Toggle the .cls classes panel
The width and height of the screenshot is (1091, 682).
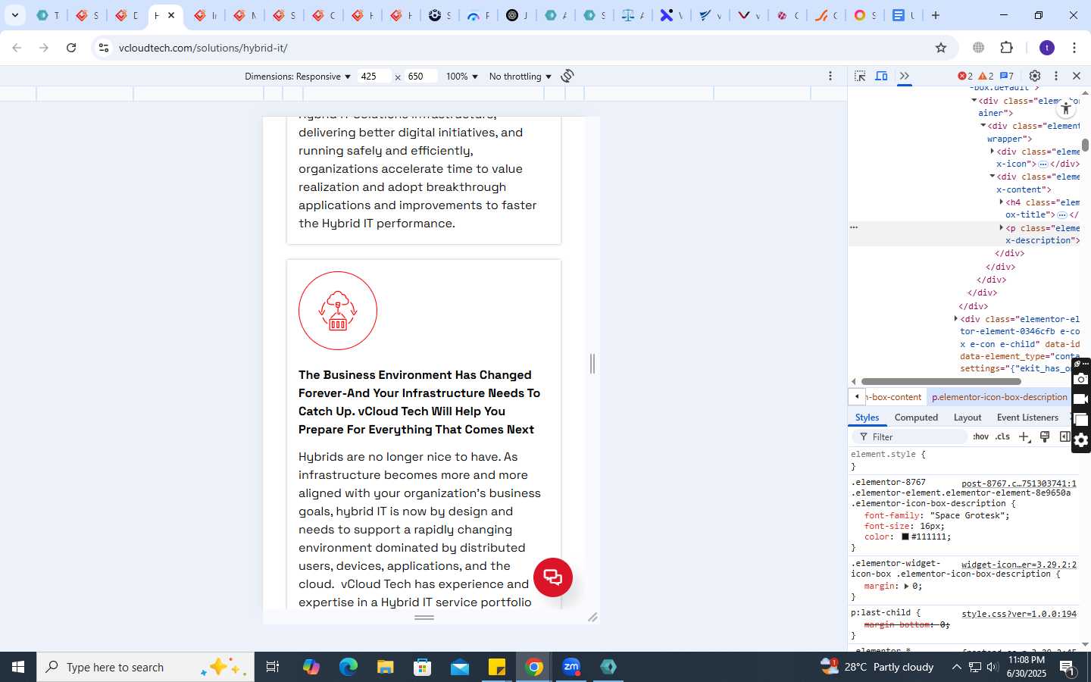[x=1003, y=437]
